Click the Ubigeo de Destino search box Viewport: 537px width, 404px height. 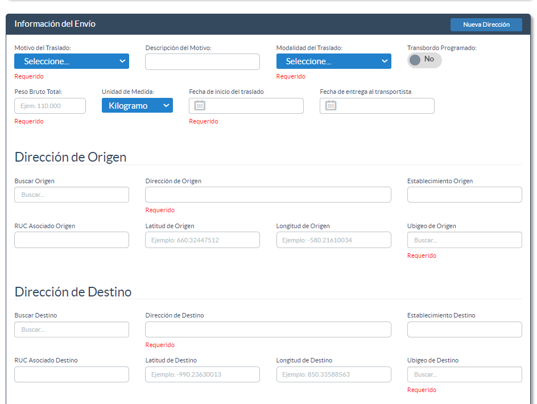coord(464,374)
